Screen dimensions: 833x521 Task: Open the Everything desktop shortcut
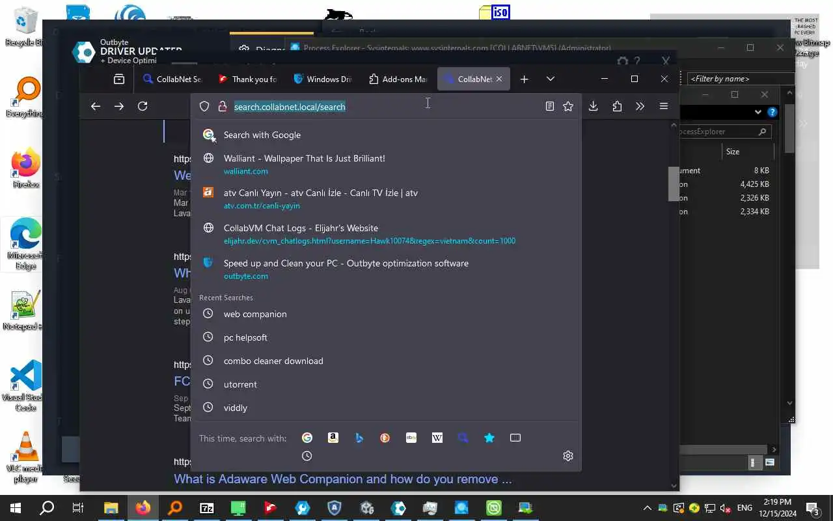point(25,98)
